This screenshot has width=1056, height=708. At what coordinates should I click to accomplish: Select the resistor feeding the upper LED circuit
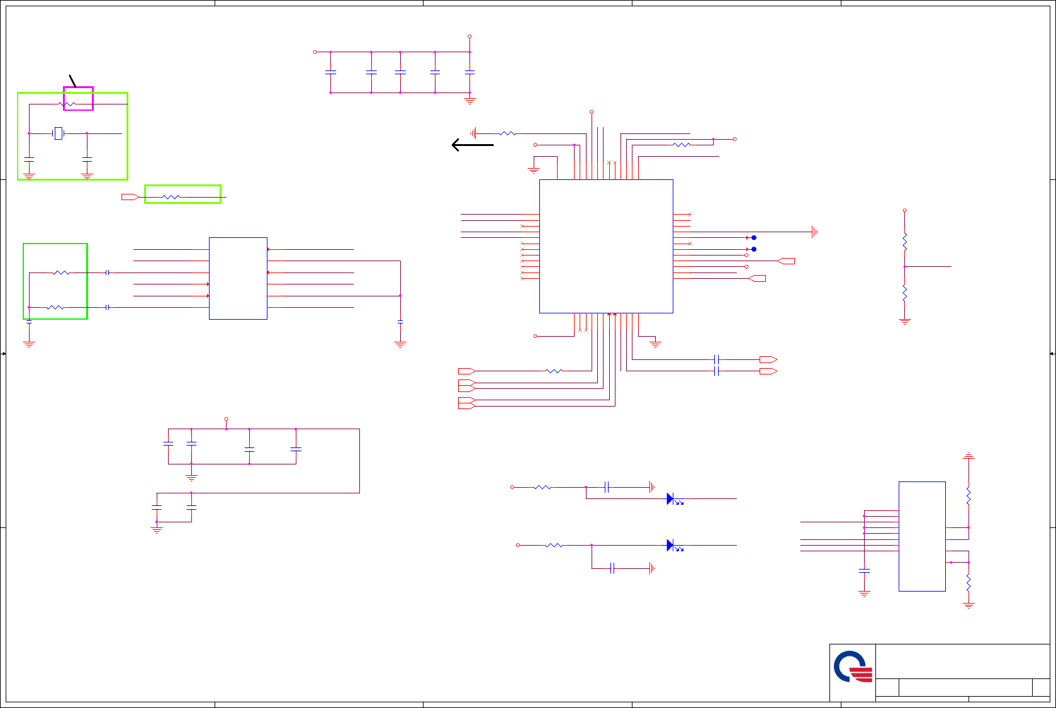point(542,487)
